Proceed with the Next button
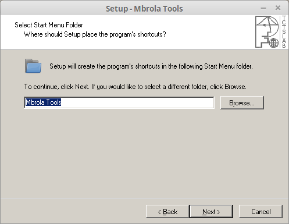This screenshot has width=289, height=224. [x=211, y=211]
